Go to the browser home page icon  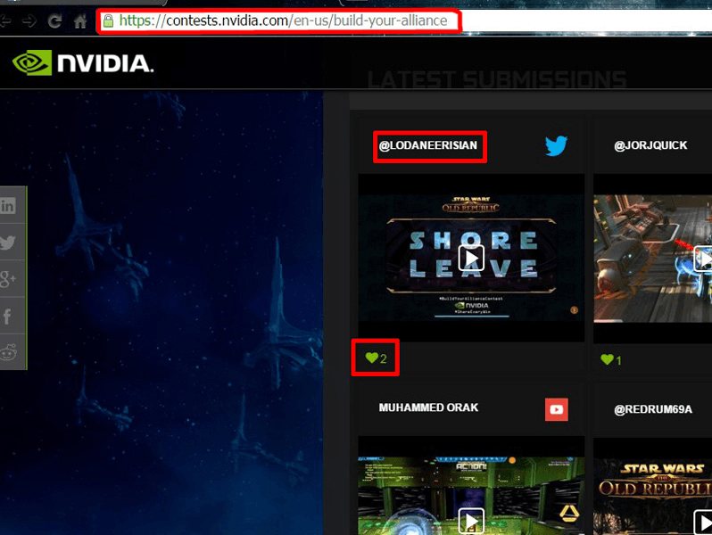tap(80, 21)
